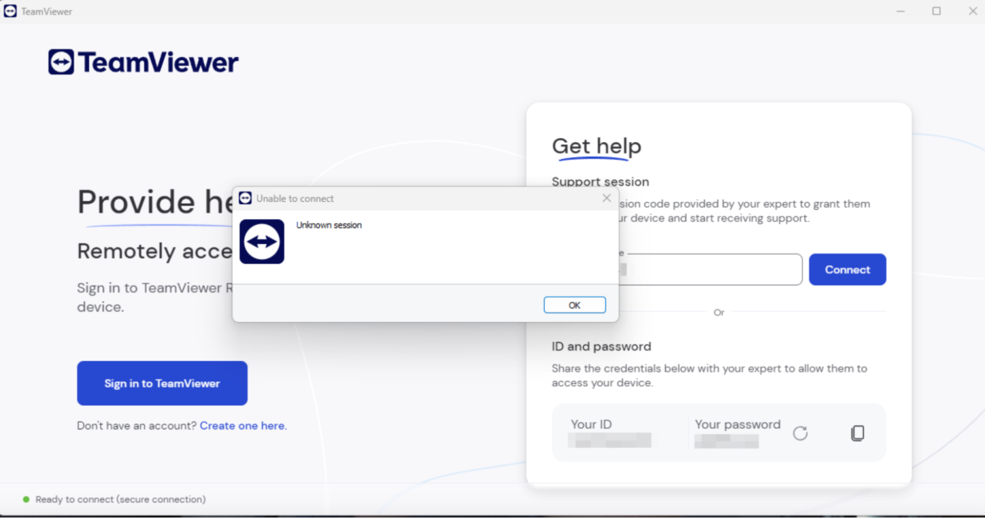Open the Create one here link
985x518 pixels.
pos(242,425)
